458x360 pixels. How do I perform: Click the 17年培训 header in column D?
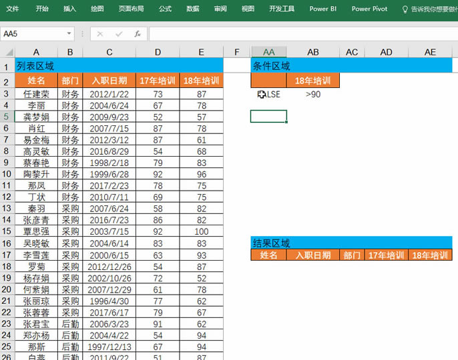158,80
